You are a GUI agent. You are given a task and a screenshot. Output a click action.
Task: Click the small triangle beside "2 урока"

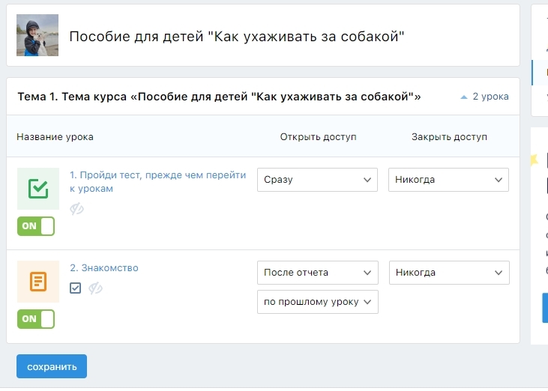[465, 97]
